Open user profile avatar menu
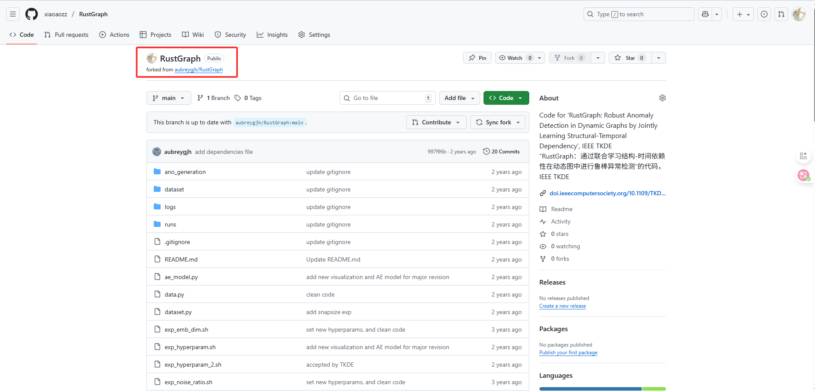The width and height of the screenshot is (815, 391). 799,14
